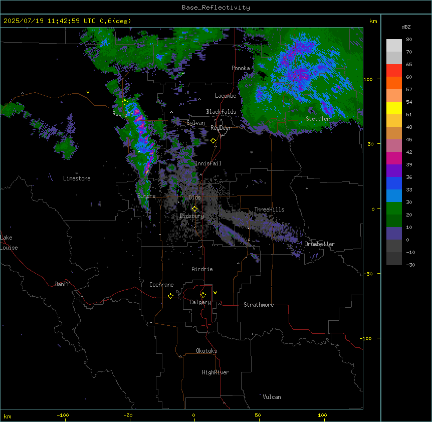Click the Sundre city label

(146, 196)
